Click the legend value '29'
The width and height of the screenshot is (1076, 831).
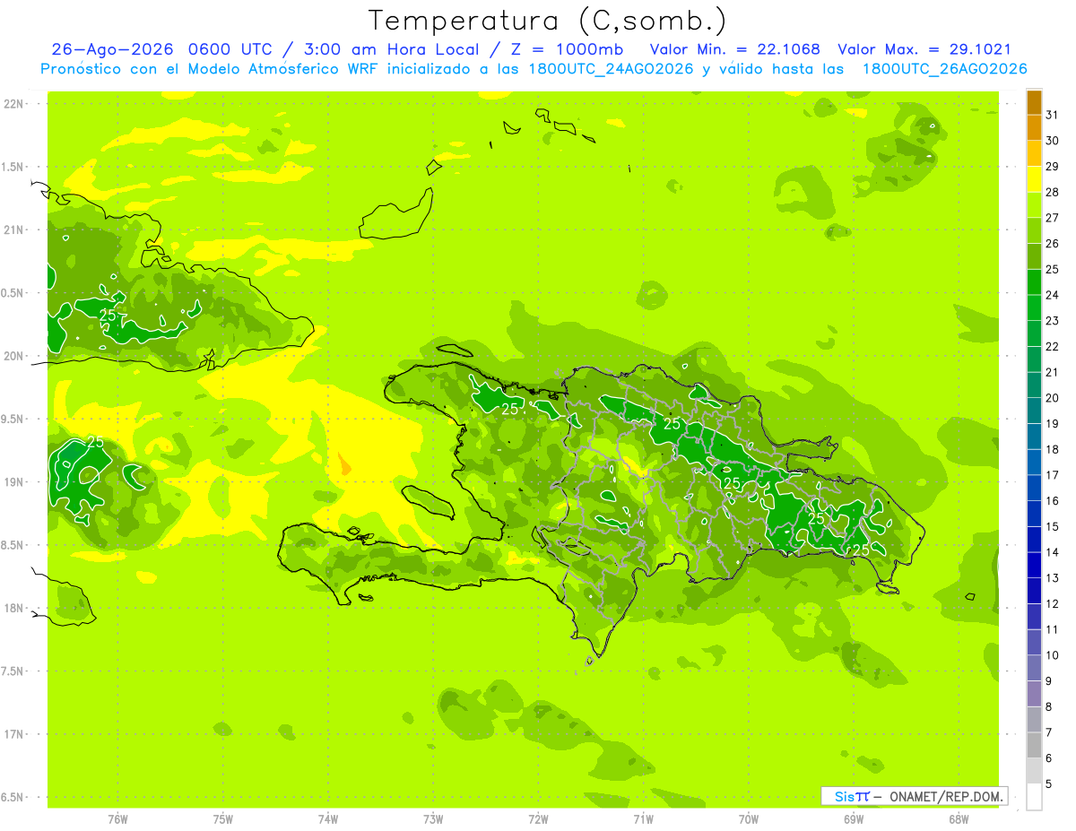click(x=1052, y=167)
